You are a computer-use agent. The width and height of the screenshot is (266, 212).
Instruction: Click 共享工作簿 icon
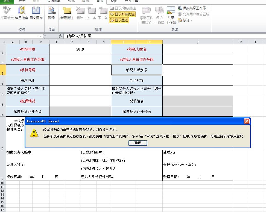click(171, 15)
